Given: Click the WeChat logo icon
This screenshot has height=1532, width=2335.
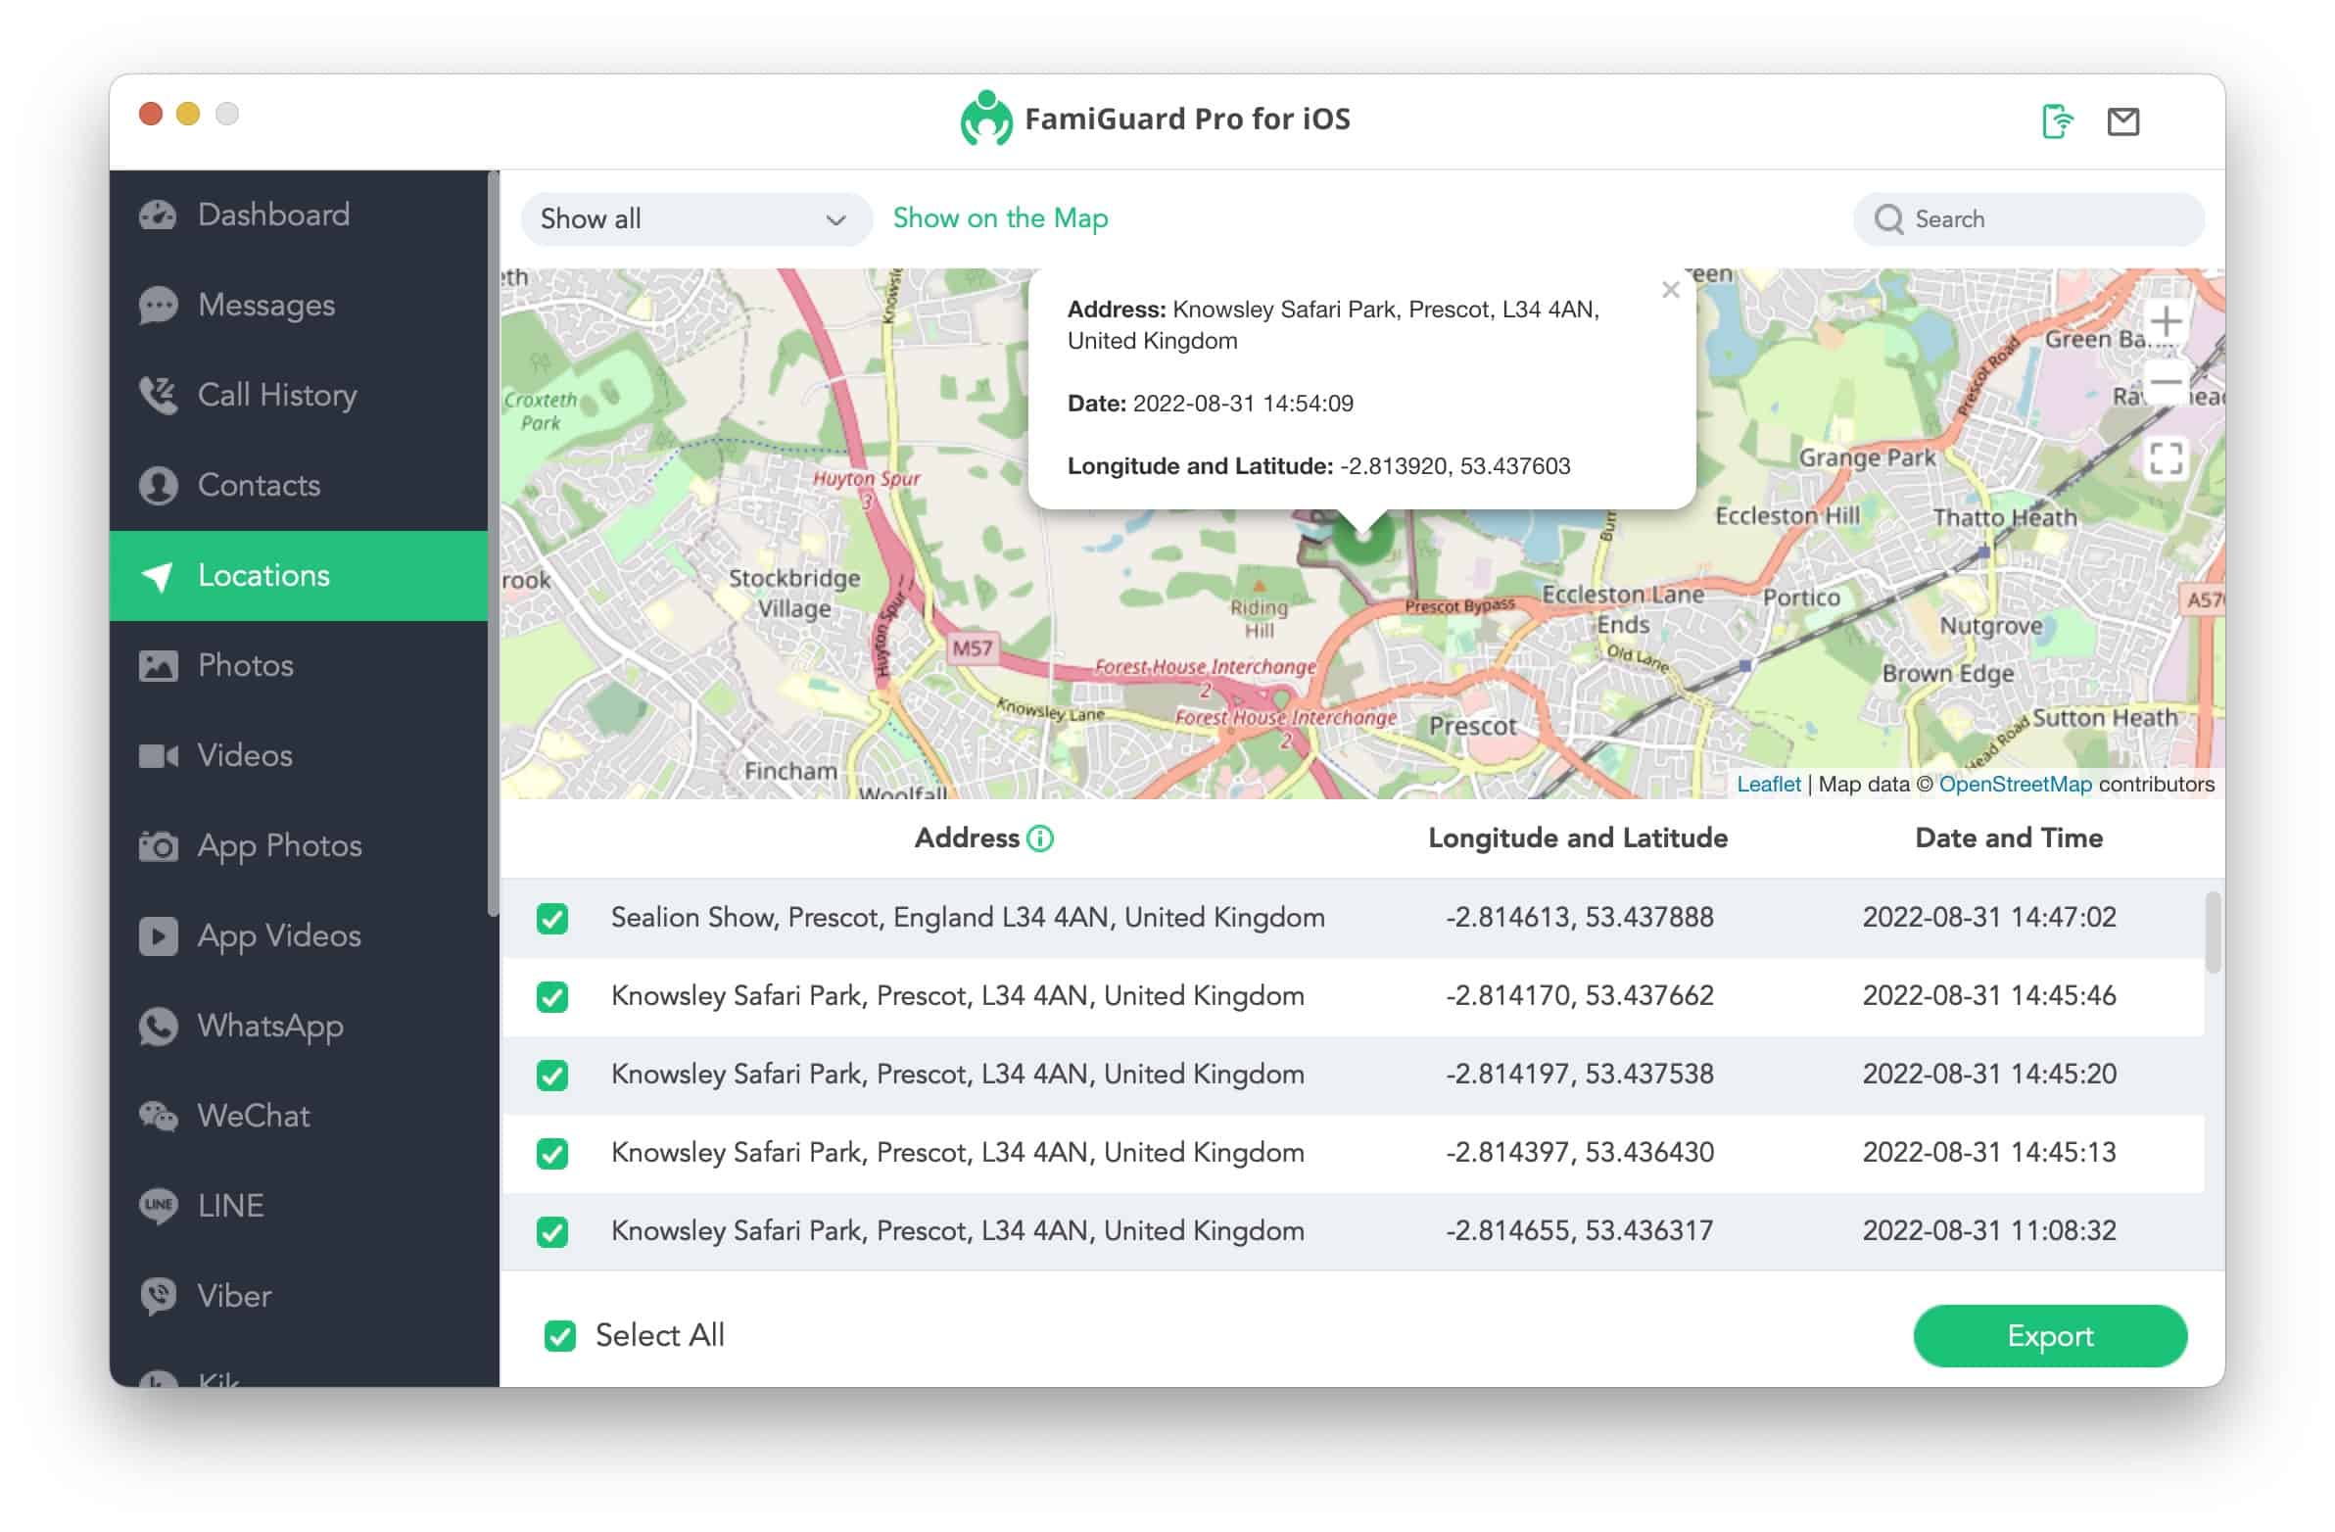Looking at the screenshot, I should pyautogui.click(x=158, y=1118).
